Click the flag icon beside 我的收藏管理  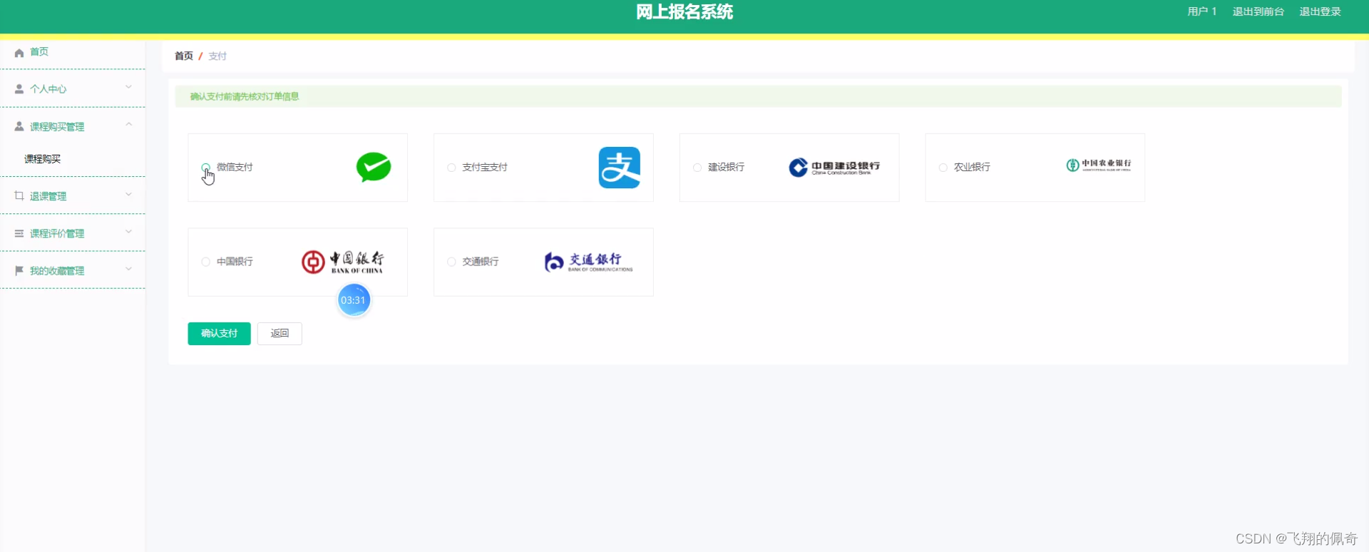[19, 270]
